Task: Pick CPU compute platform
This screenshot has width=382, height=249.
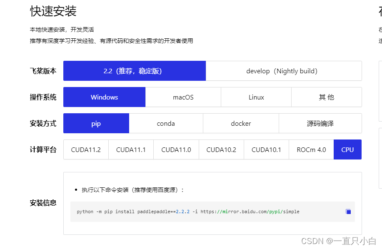Action: (348, 149)
